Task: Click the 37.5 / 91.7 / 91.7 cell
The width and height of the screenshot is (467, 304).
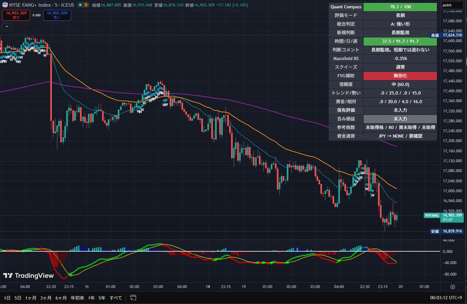Action: tap(400, 41)
